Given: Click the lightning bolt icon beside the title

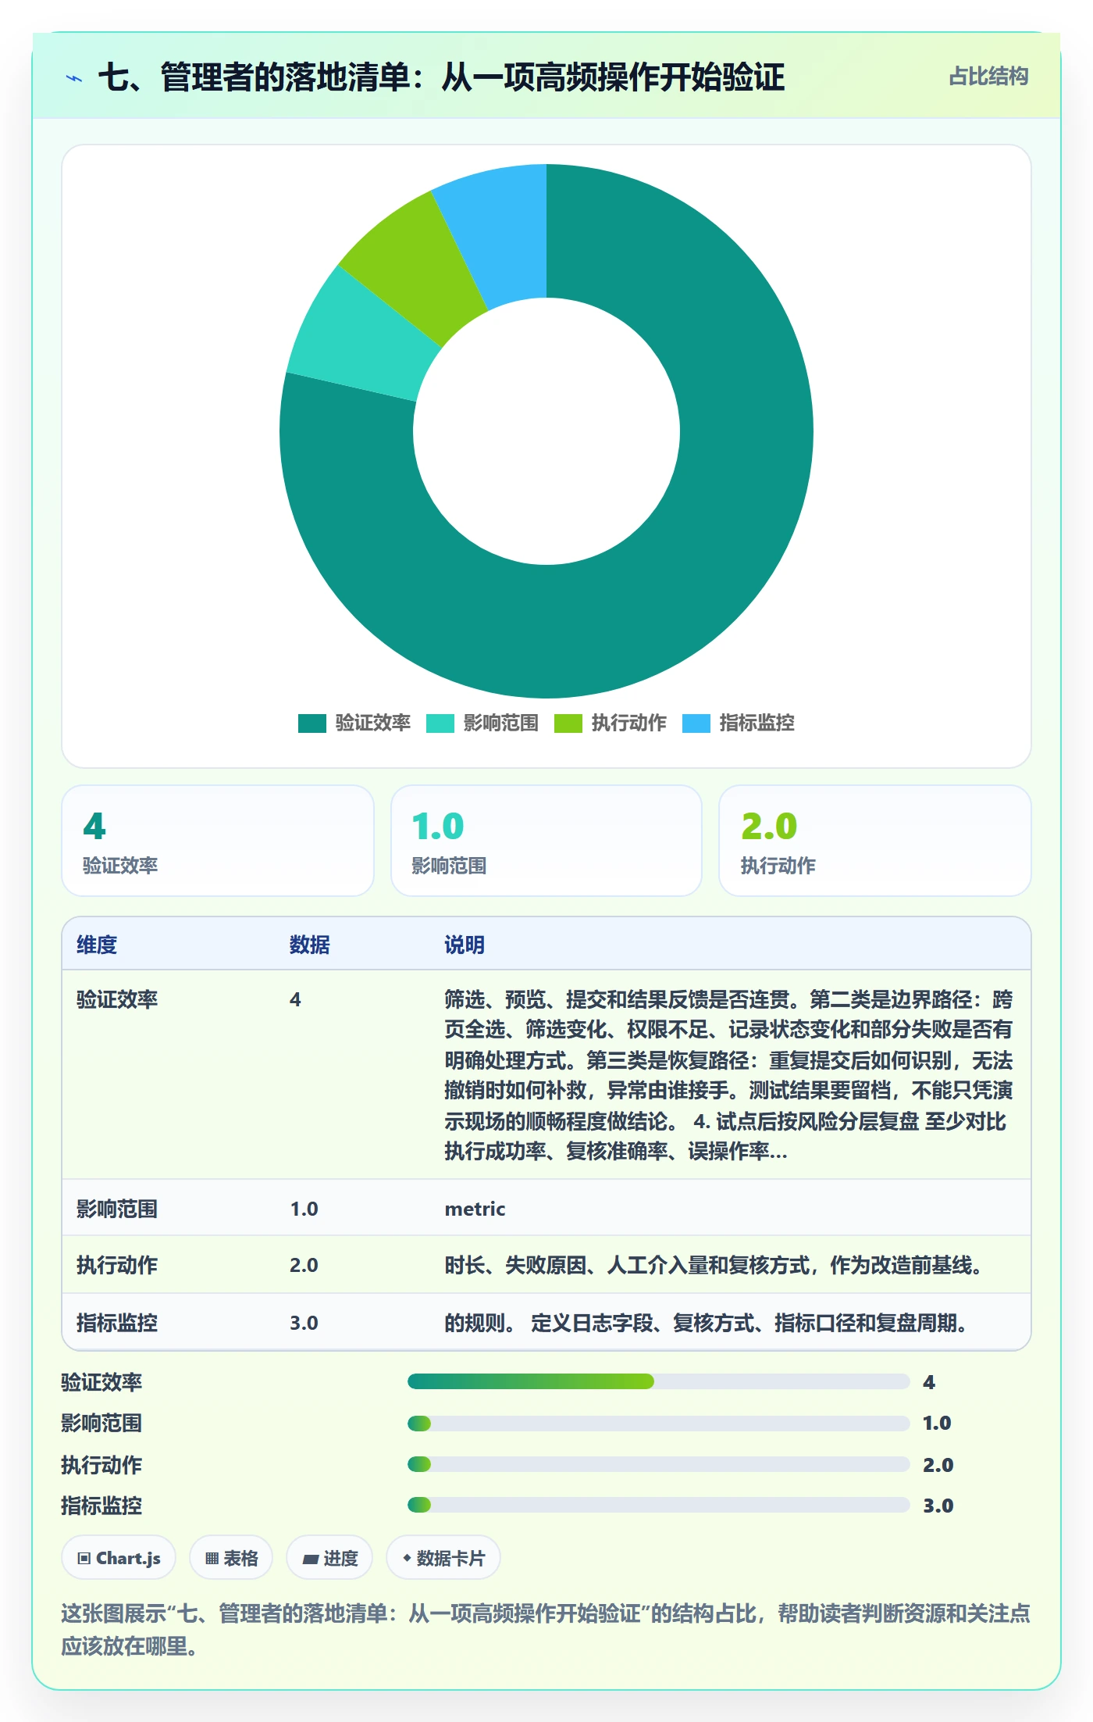Looking at the screenshot, I should coord(74,78).
